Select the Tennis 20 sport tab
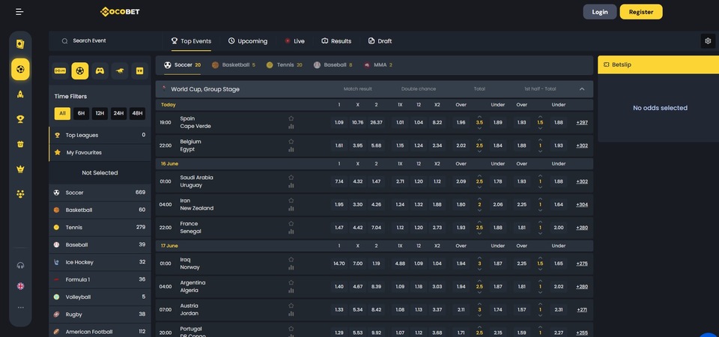The image size is (719, 337). click(284, 65)
